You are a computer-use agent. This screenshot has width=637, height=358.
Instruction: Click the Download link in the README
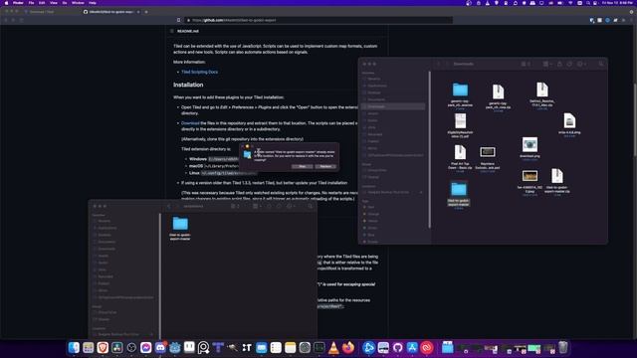pos(190,123)
